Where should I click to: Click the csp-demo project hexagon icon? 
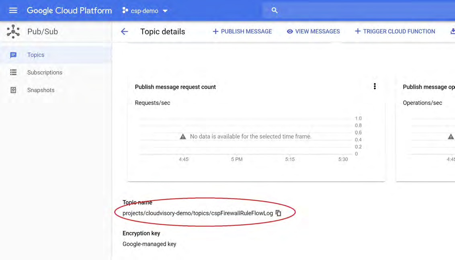(125, 10)
